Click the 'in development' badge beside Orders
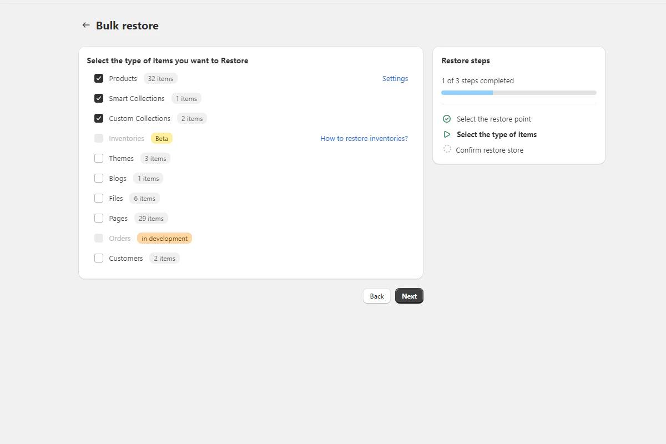 (x=164, y=238)
